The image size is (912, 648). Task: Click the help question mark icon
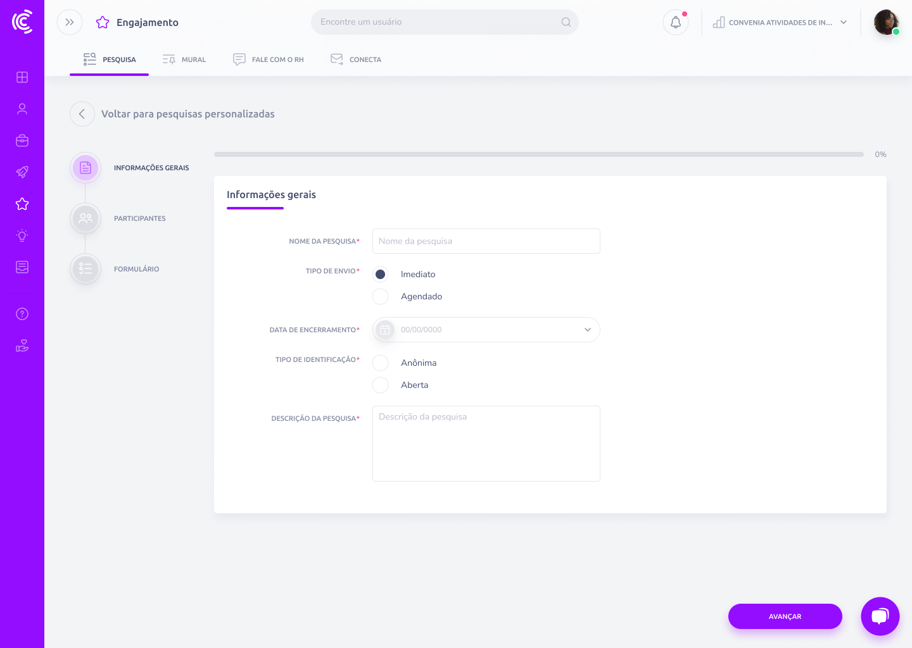22,314
